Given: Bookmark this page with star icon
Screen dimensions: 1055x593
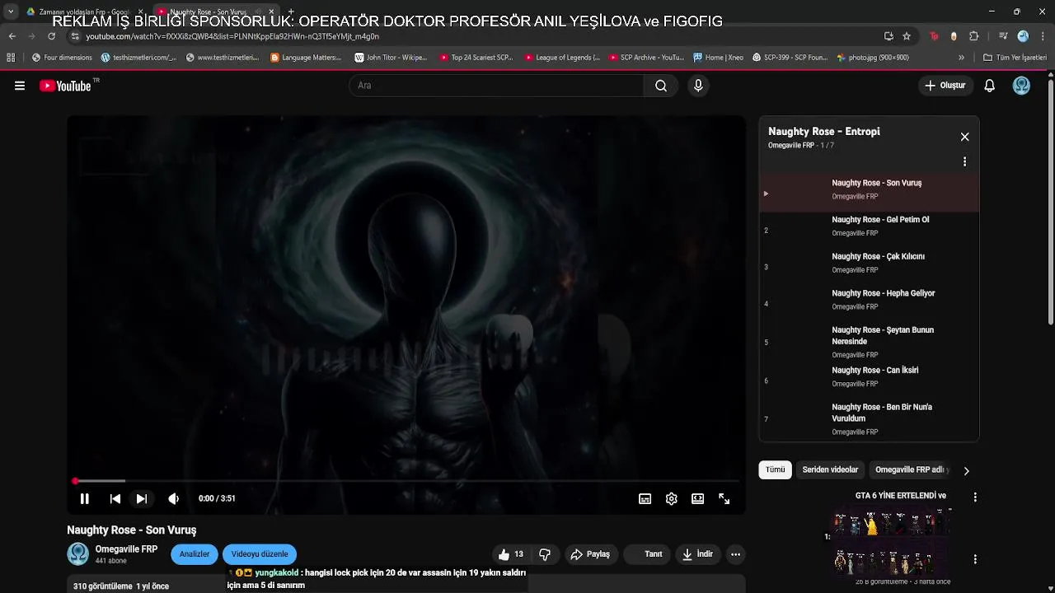Looking at the screenshot, I should 907,36.
